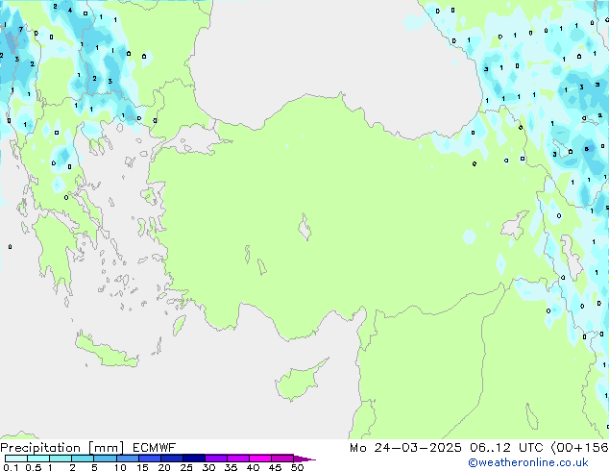Select the 35–40 mm legend swatch
Image resolution: width=609 pixels, height=471 pixels.
pos(237,459)
